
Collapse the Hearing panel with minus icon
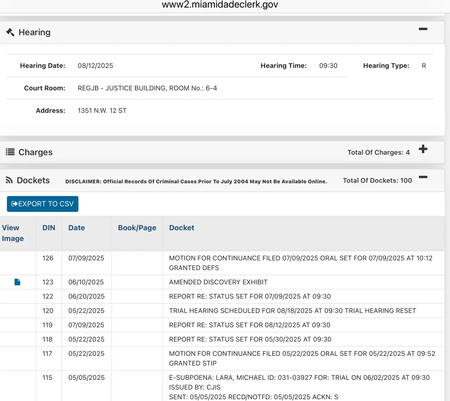[423, 29]
